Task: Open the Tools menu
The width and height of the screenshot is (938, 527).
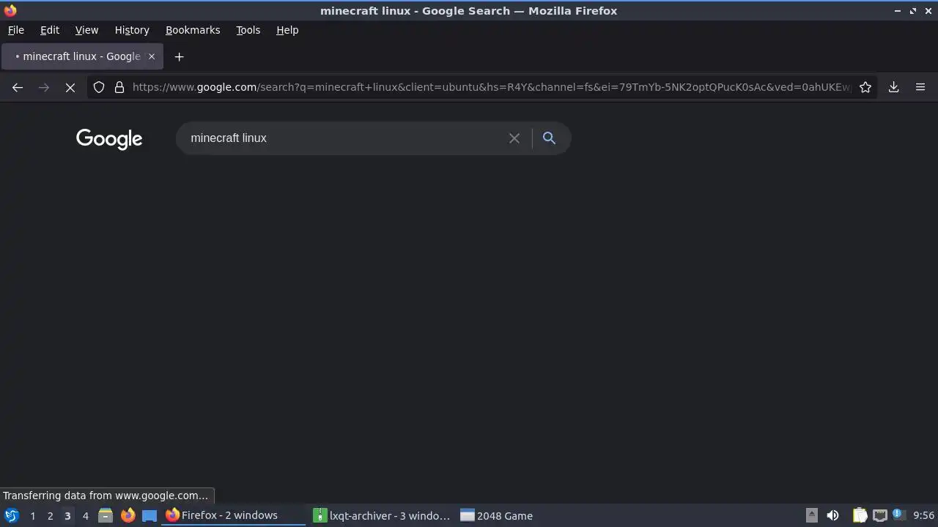Action: (248, 30)
